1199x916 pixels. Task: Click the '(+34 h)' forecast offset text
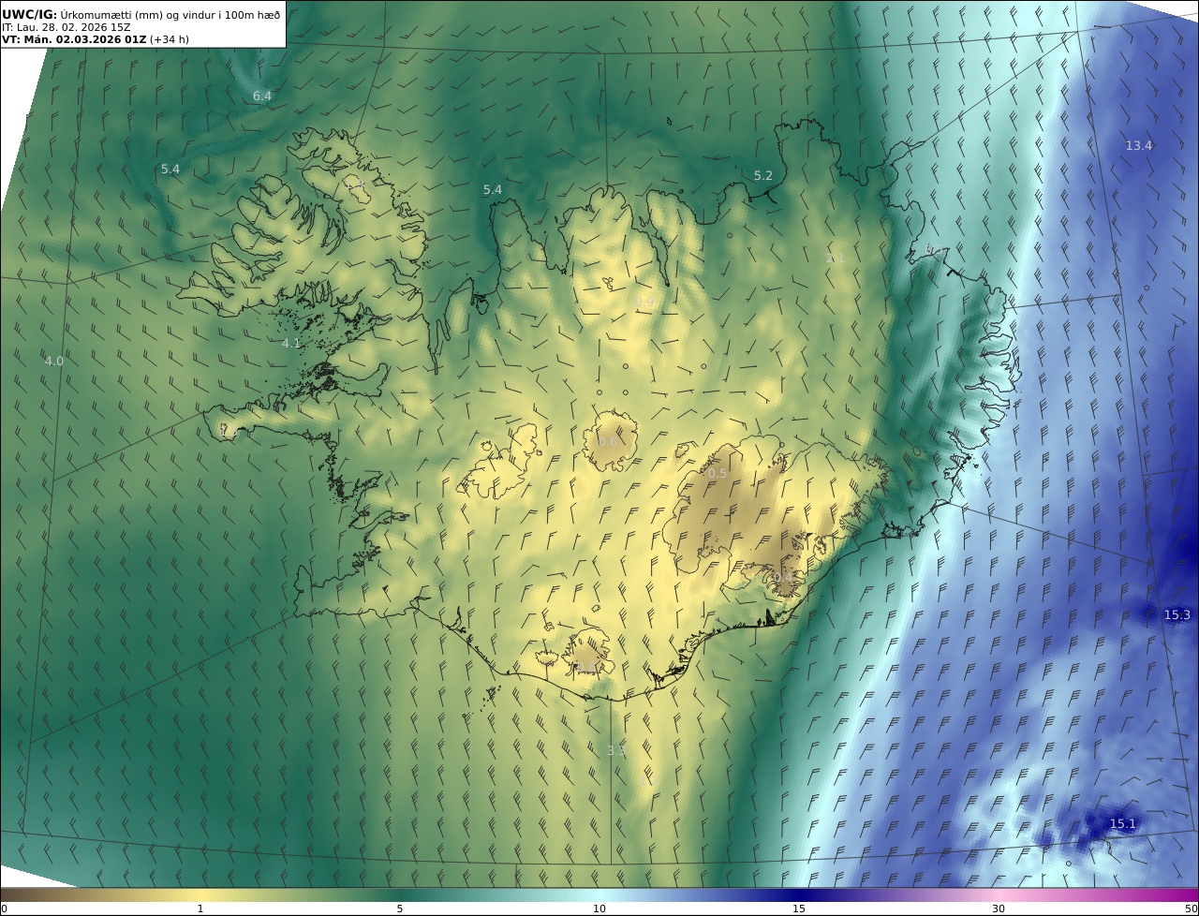170,39
